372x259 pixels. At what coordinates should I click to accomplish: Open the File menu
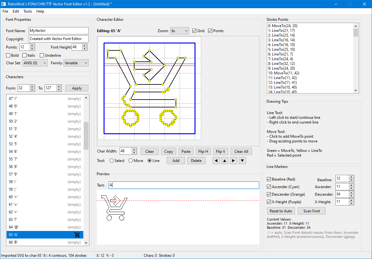point(5,11)
